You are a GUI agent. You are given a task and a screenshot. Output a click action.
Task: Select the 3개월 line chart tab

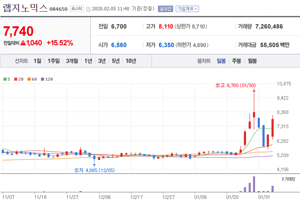click(72, 61)
